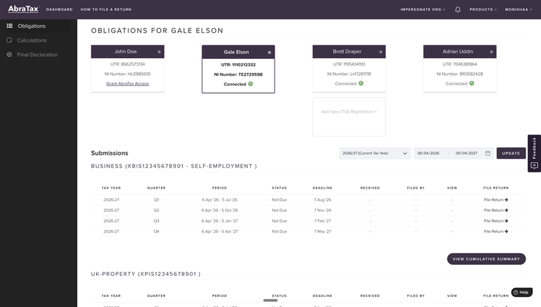Open the Feedback side tab
Viewport: 541px width, 307px height.
click(x=534, y=153)
